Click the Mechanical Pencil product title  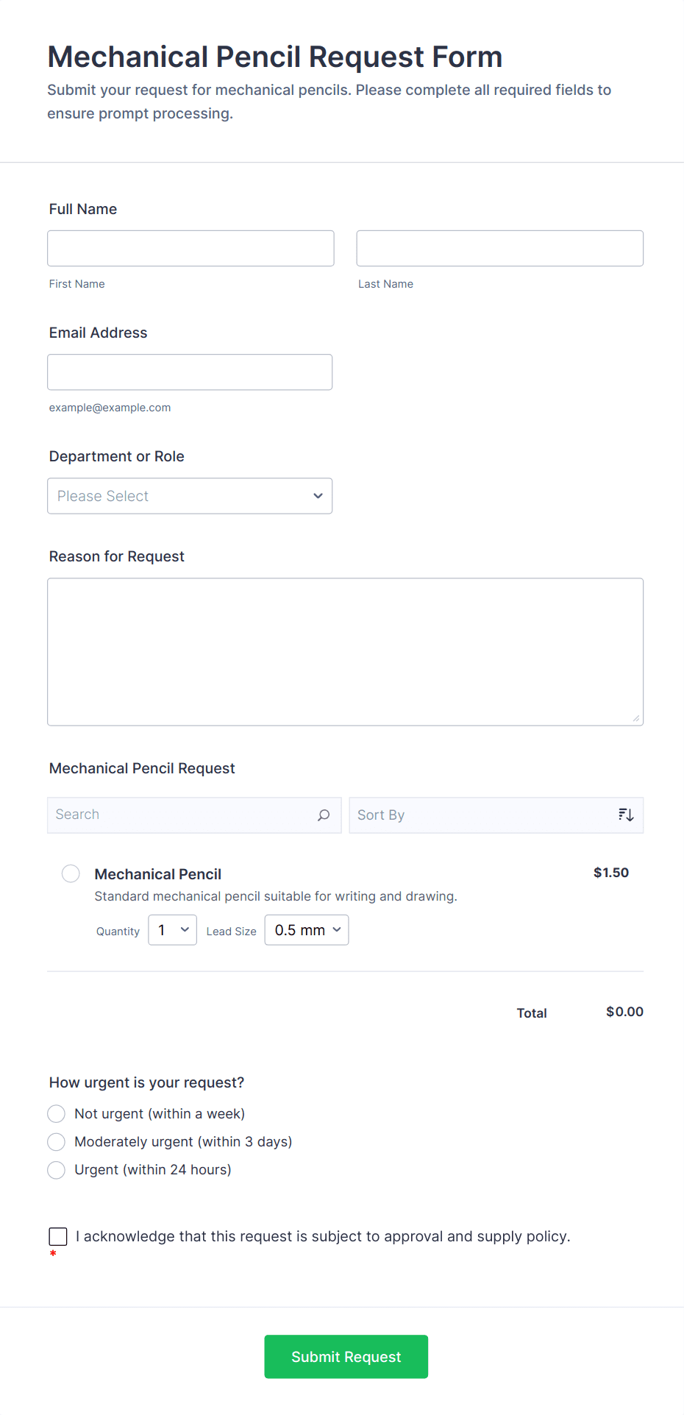tap(157, 873)
